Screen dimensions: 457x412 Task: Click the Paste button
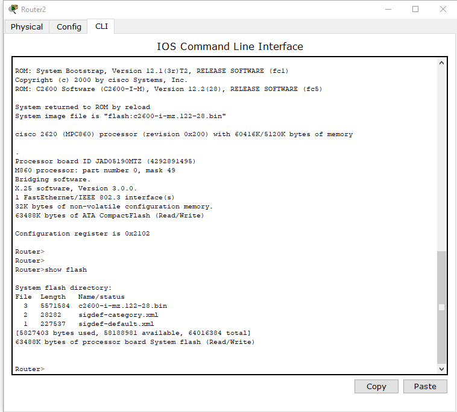click(425, 386)
